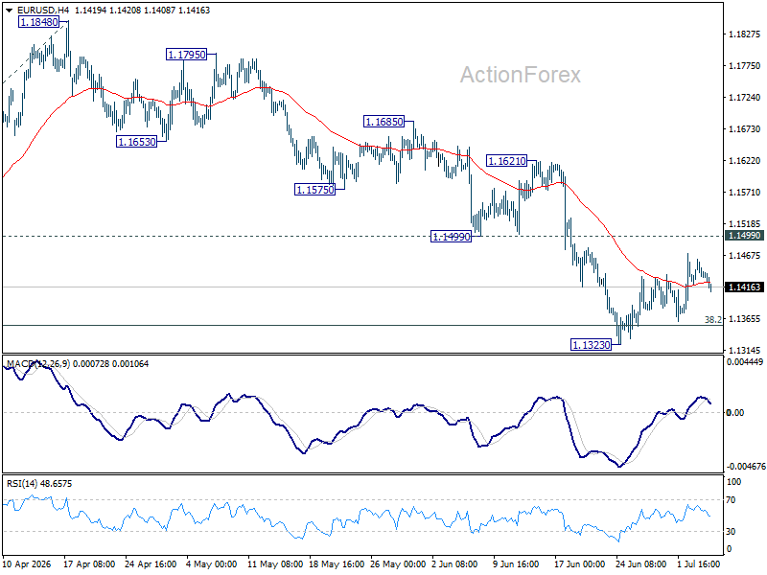Image resolution: width=767 pixels, height=575 pixels.
Task: Click the 1.16730 price axis value
Action: [x=745, y=129]
